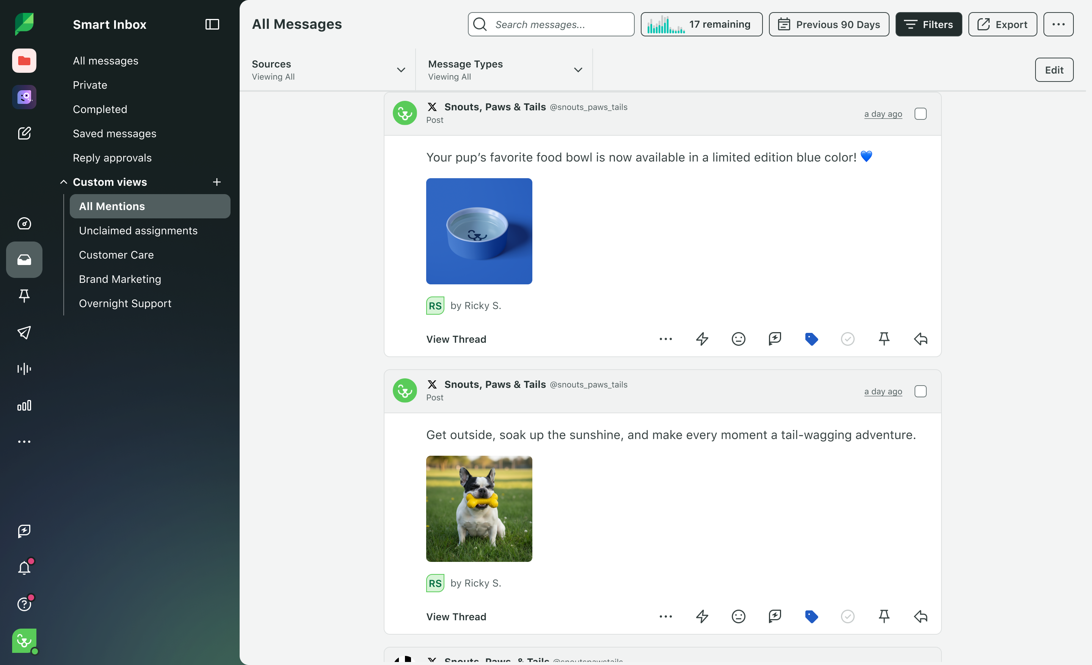Screen dimensions: 1092x665
Task: Click the tag icon on the blue bowl post
Action: click(x=811, y=339)
